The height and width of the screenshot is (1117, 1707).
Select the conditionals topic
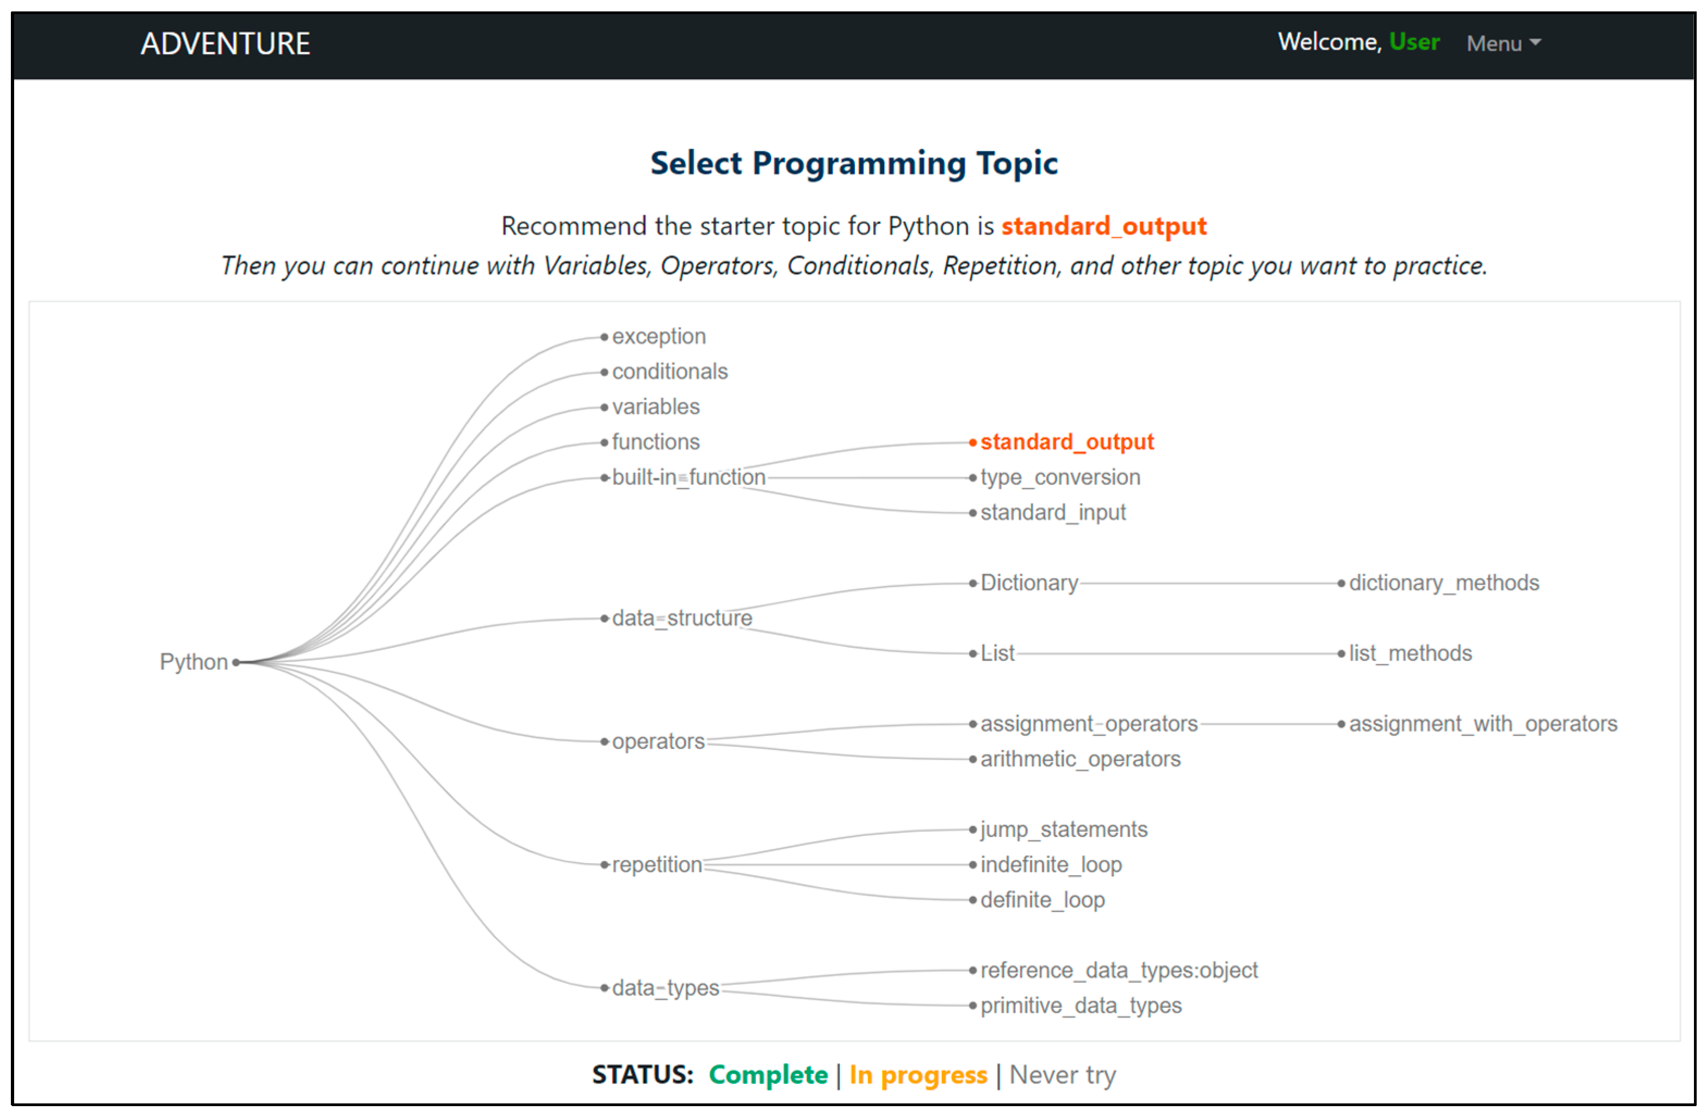pyautogui.click(x=669, y=371)
